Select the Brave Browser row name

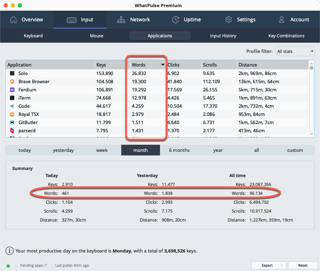coord(34,81)
